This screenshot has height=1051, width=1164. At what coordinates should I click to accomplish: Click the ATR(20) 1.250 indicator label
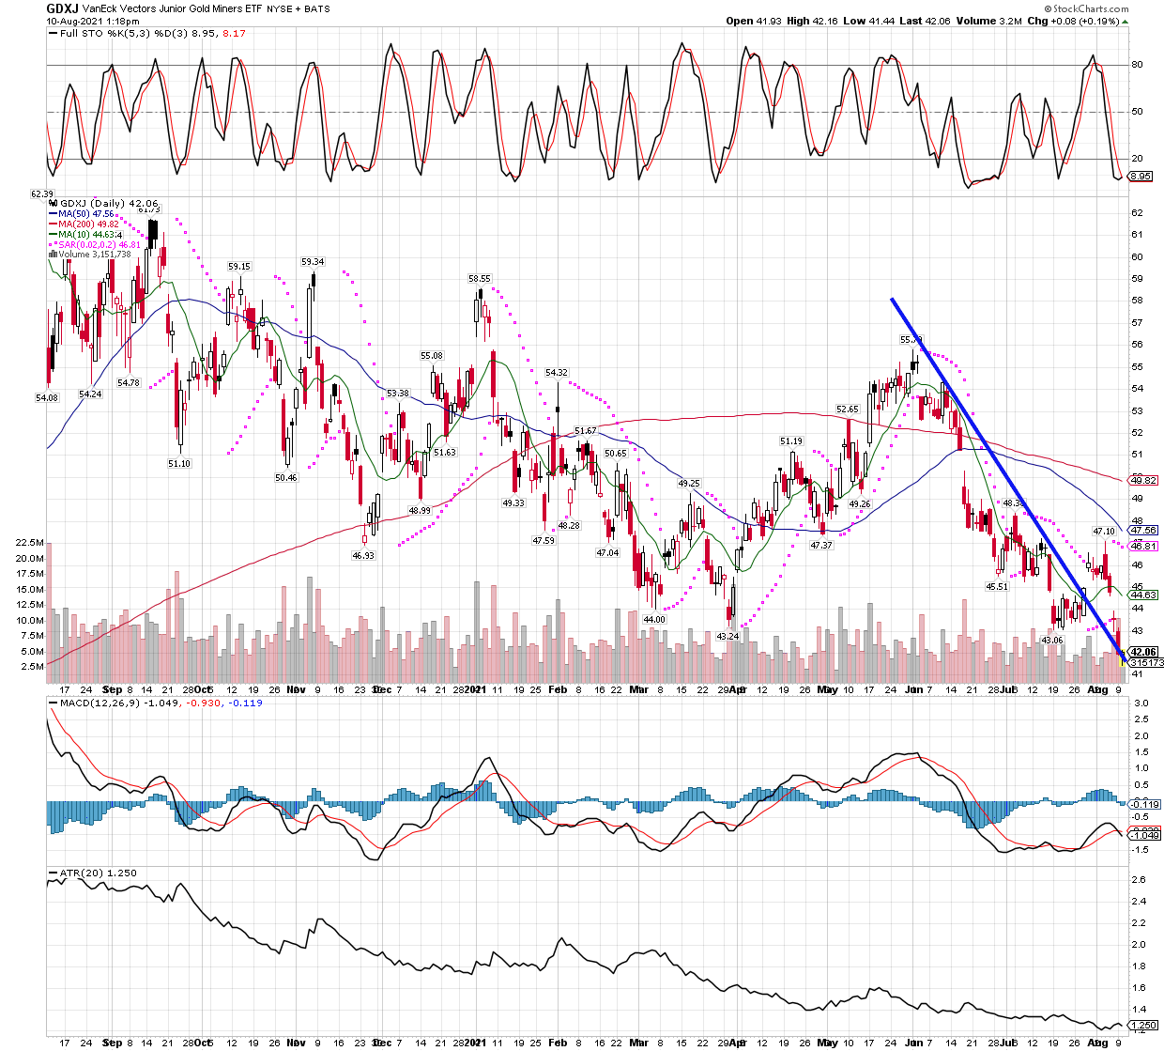(98, 873)
